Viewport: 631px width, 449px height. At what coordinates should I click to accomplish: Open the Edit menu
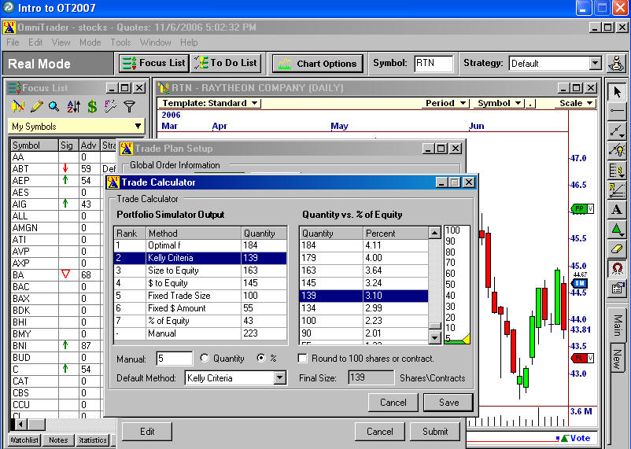35,42
